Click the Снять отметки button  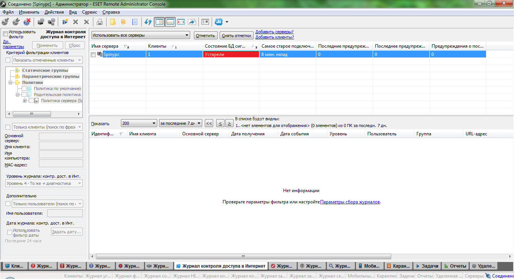pos(237,36)
